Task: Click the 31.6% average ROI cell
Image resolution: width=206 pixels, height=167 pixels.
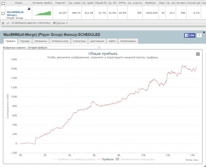Action: 112,13
